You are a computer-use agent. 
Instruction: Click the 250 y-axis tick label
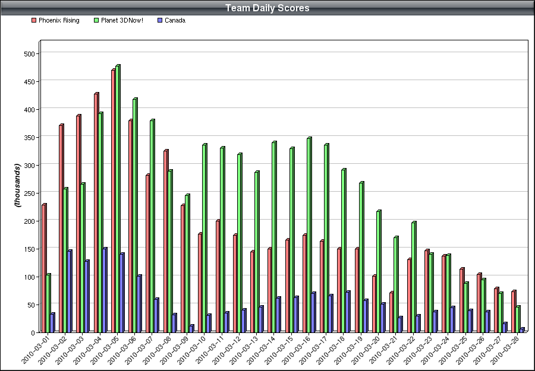(x=29, y=193)
